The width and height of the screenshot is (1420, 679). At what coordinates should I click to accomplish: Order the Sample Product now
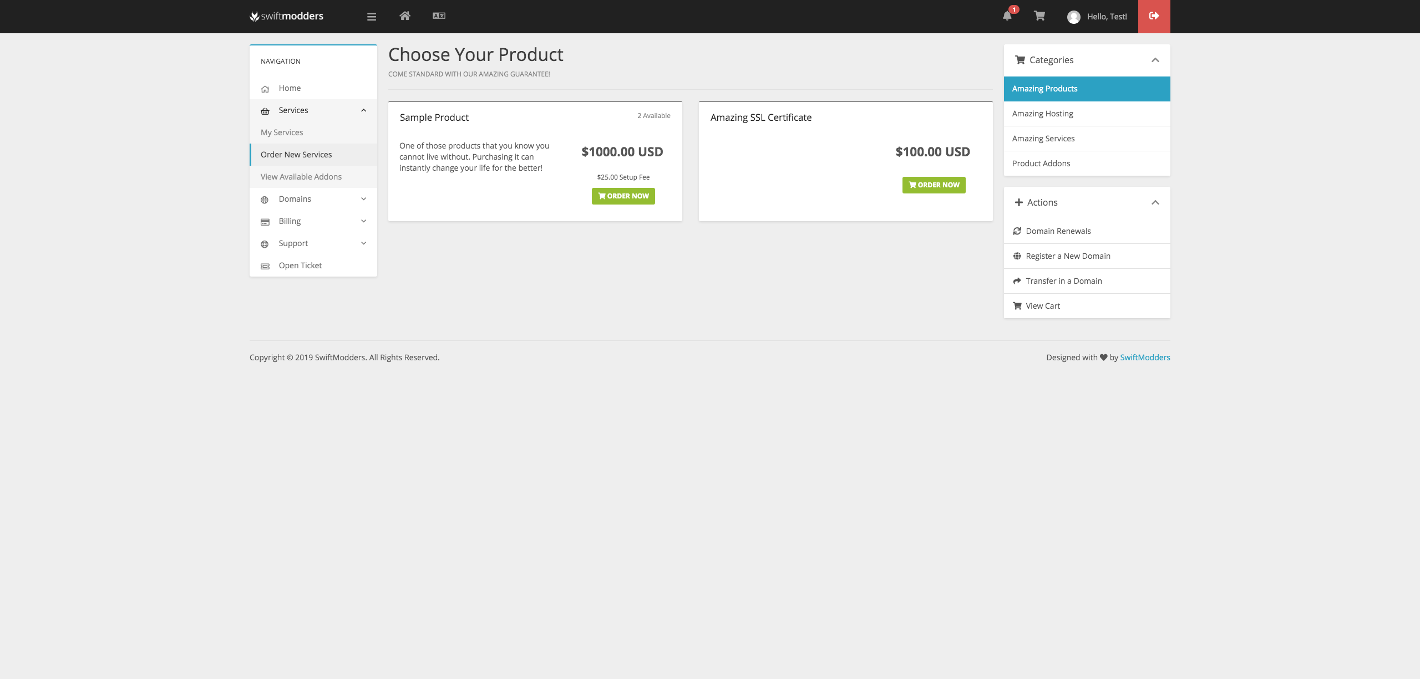tap(623, 196)
